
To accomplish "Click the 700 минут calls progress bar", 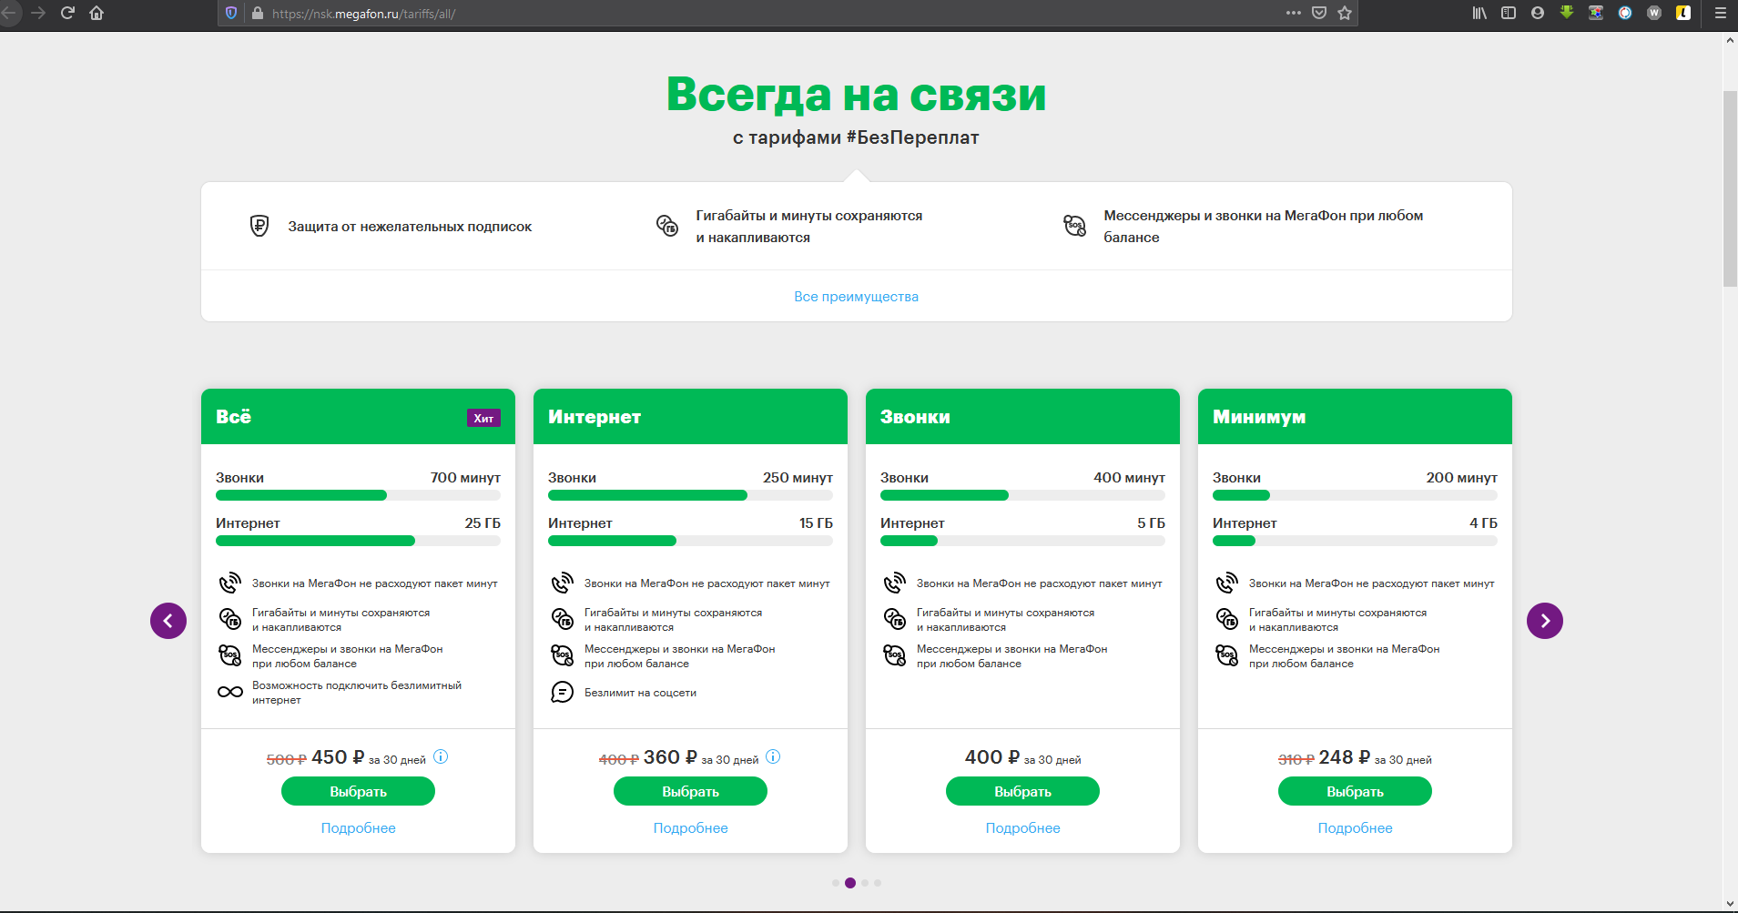I will click(x=358, y=495).
